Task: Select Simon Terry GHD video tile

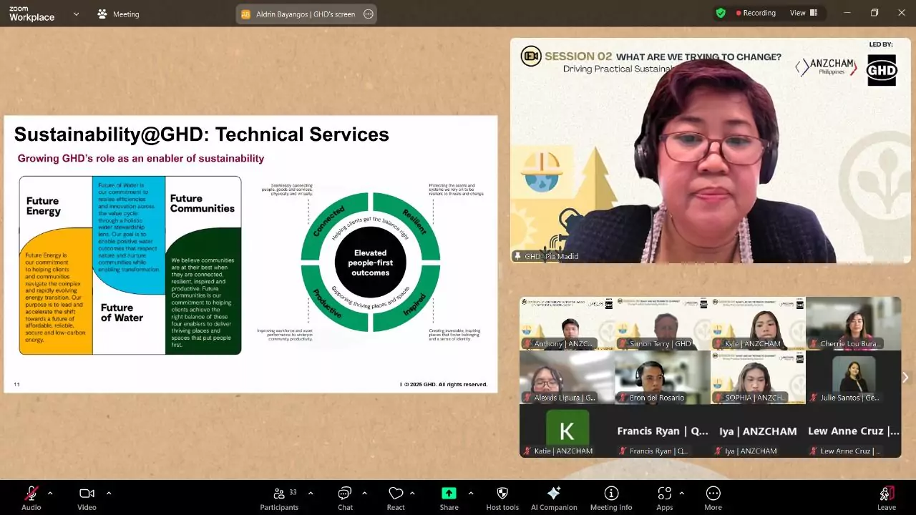Action: 663,323
